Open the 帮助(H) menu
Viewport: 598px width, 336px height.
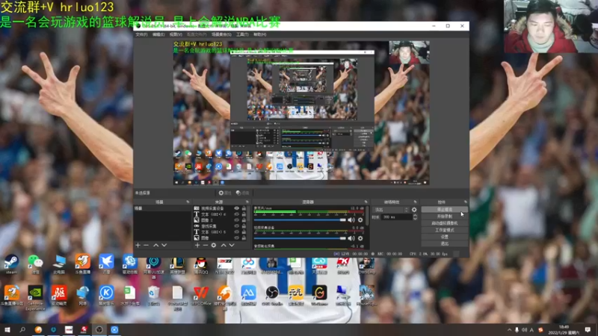pyautogui.click(x=259, y=34)
